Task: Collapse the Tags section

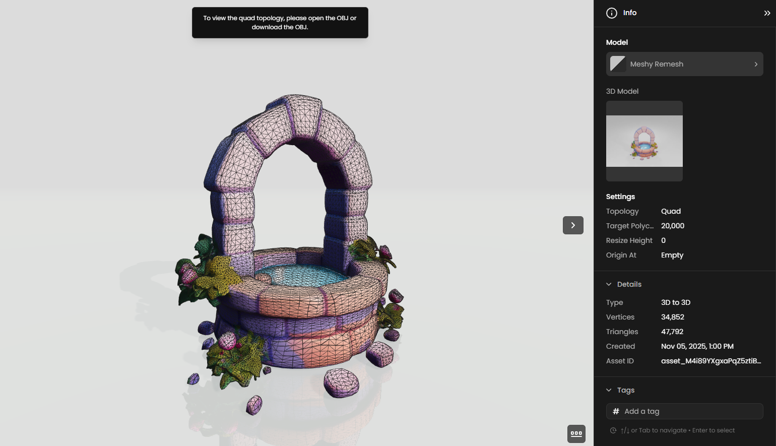Action: 609,390
